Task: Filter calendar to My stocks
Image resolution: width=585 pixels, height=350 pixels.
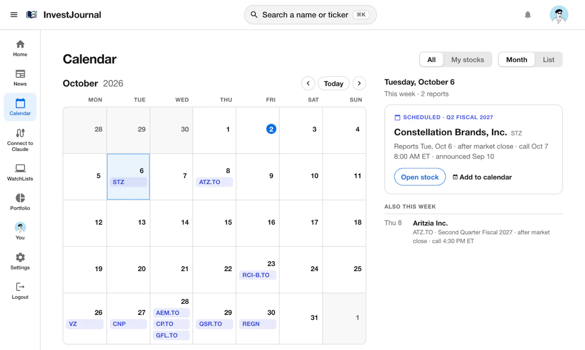Action: tap(467, 60)
